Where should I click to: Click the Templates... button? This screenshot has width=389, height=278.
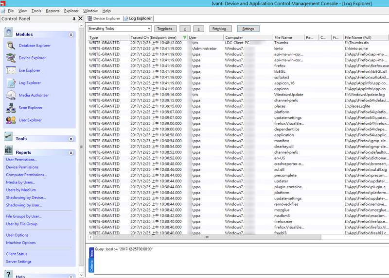pos(165,29)
